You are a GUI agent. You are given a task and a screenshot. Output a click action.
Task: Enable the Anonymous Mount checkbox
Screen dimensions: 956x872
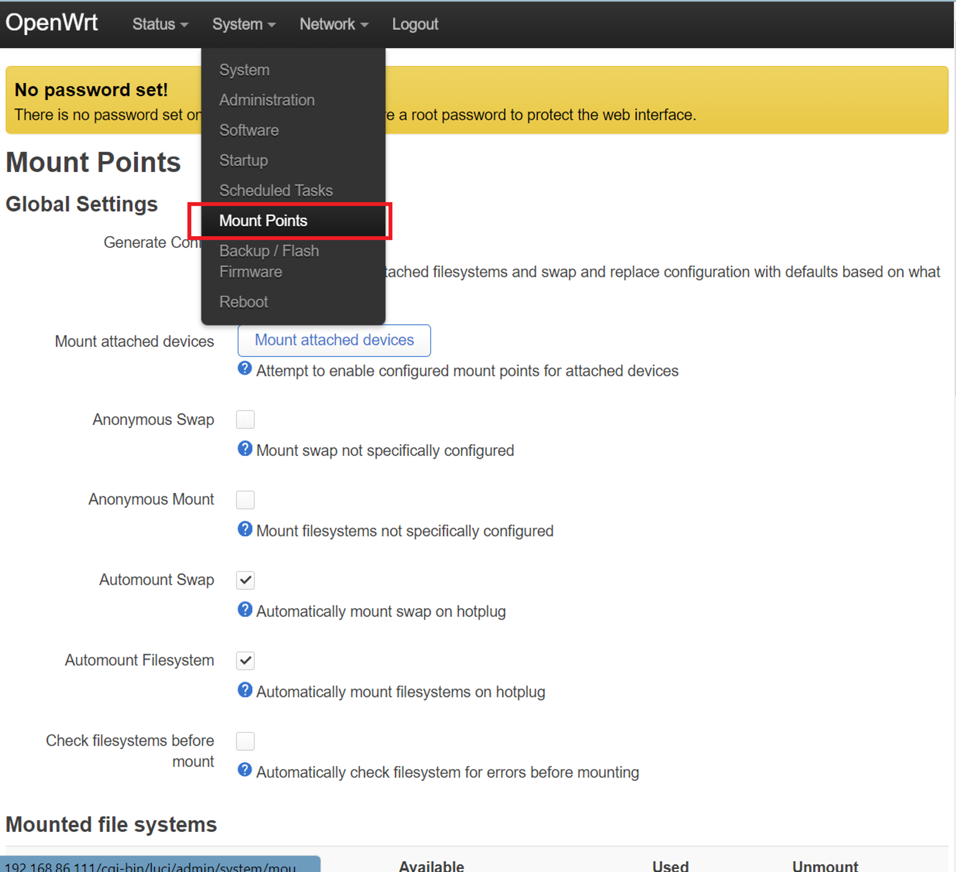245,500
